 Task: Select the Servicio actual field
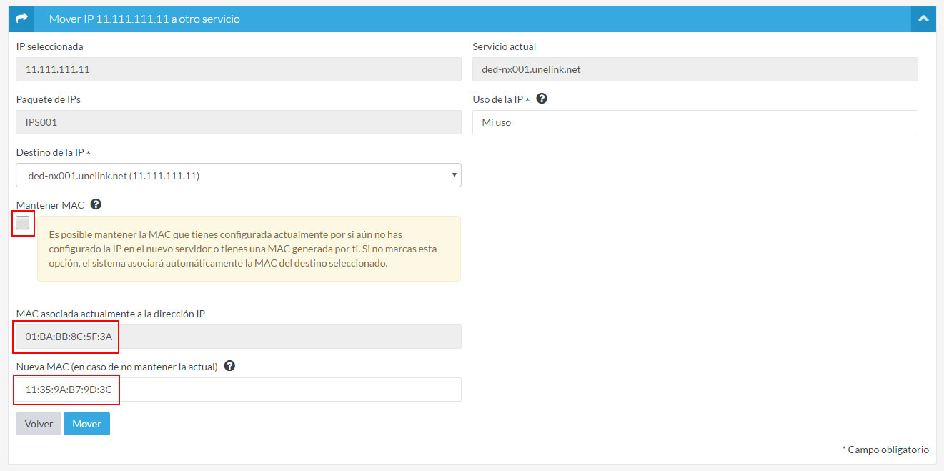[695, 69]
